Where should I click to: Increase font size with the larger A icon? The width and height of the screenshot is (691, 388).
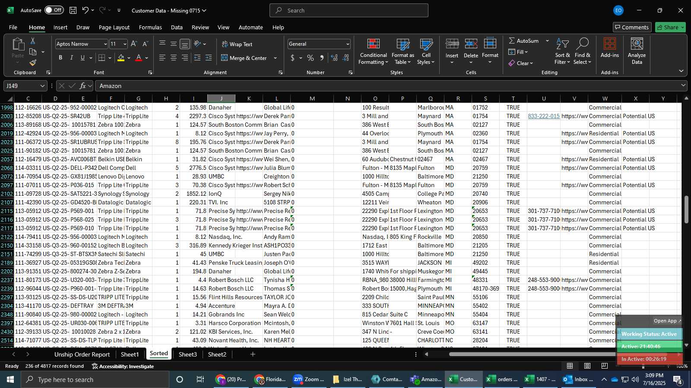(x=134, y=44)
